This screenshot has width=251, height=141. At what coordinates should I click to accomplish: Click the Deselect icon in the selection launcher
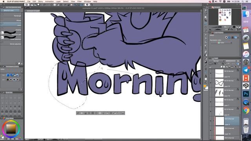coord(78,113)
